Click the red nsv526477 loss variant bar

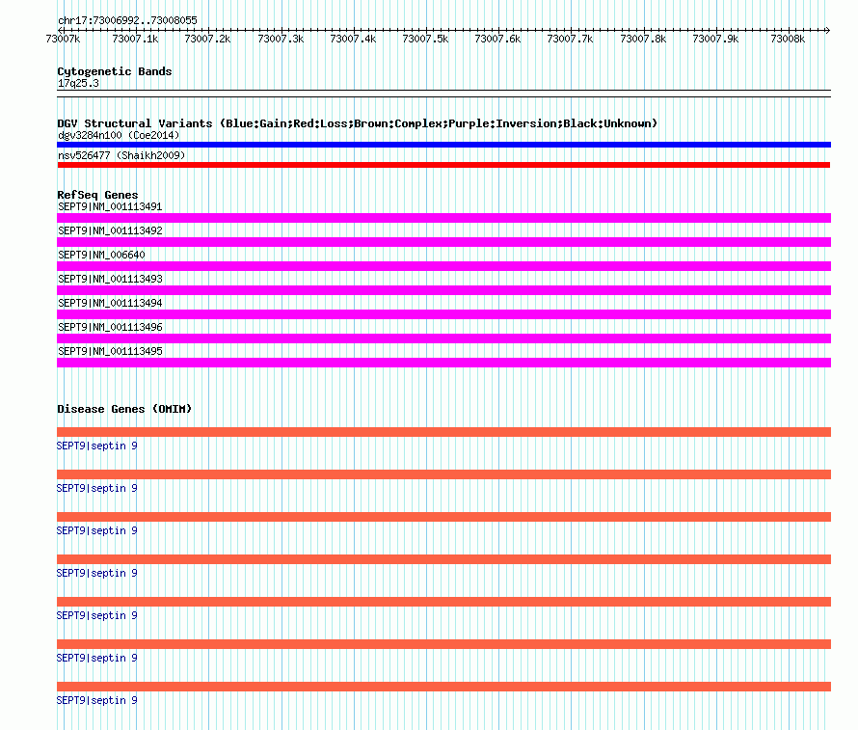pyautogui.click(x=443, y=165)
